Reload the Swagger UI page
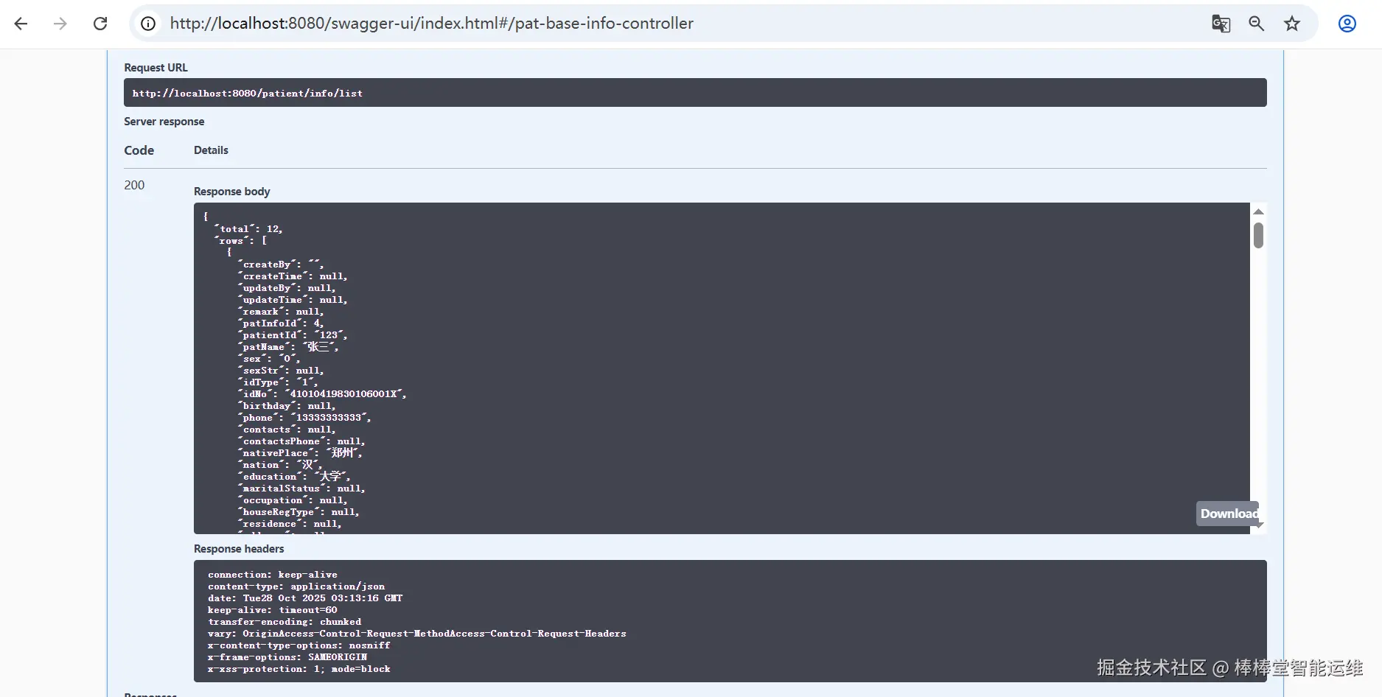This screenshot has height=697, width=1382. point(100,24)
